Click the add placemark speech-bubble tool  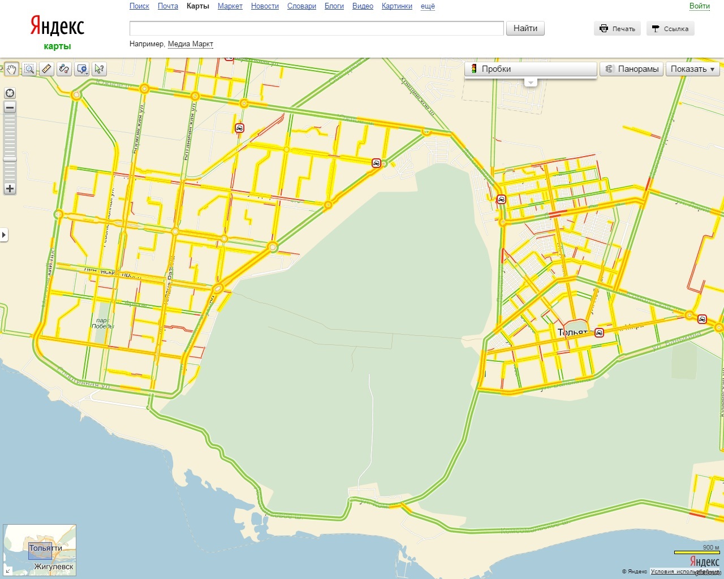81,69
